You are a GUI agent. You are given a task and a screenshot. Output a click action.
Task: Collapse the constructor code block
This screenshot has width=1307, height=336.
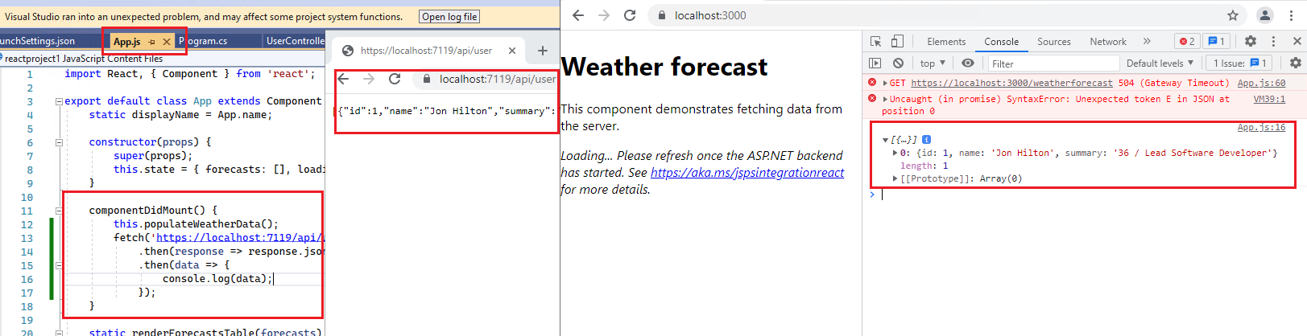click(x=59, y=142)
